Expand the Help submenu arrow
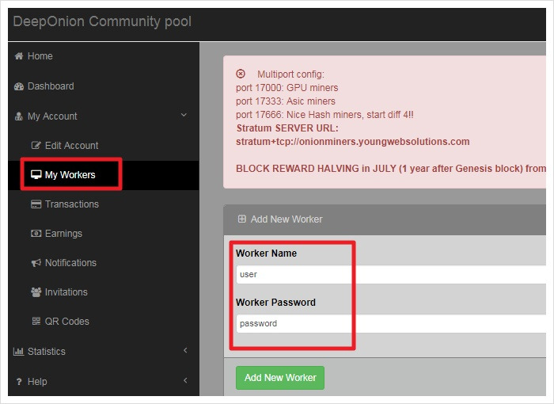 [185, 380]
